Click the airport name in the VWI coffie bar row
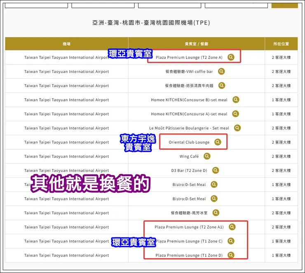 coord(66,72)
